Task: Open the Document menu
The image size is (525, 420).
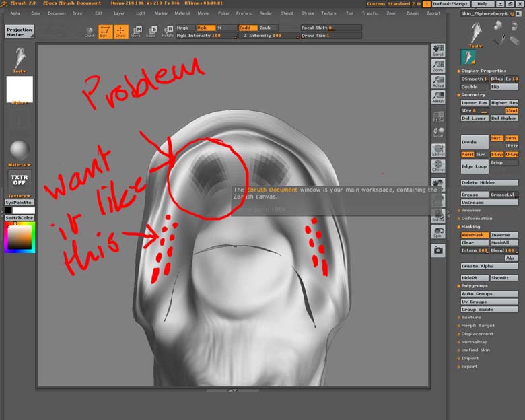Action: 57,13
